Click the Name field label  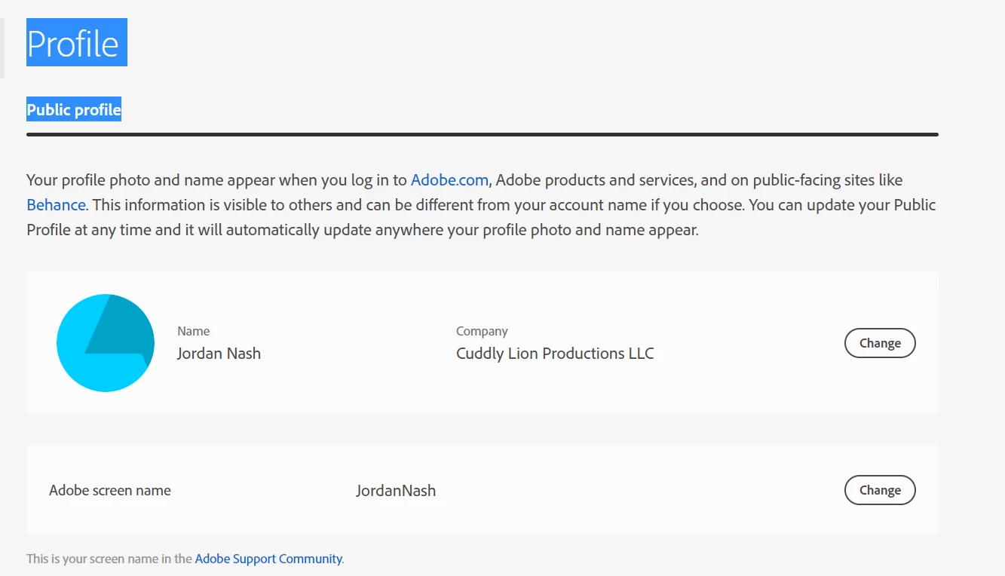click(193, 331)
